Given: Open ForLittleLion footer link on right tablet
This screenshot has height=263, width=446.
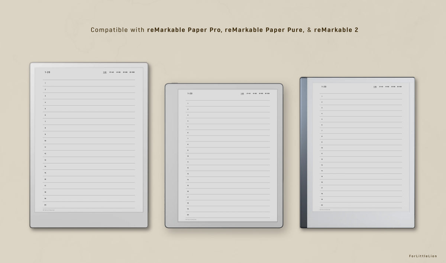Looking at the screenshot, I should coord(325,209).
